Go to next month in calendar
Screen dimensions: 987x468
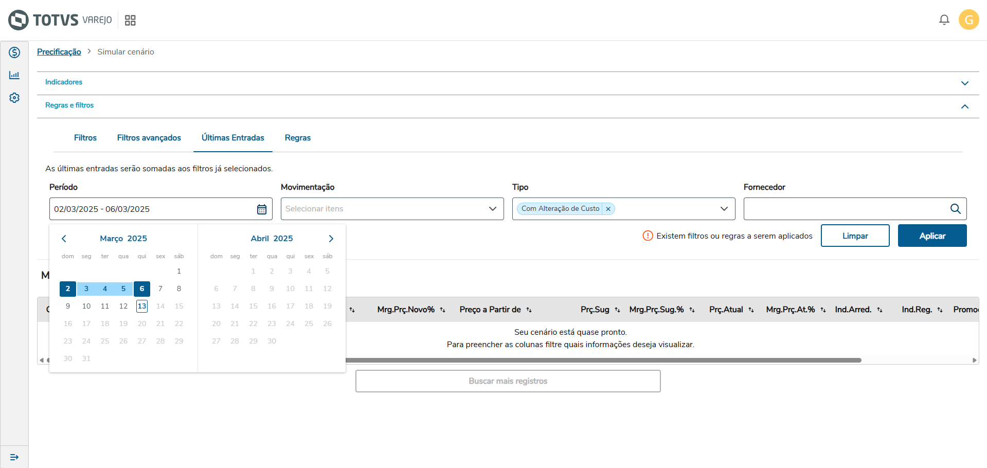331,239
